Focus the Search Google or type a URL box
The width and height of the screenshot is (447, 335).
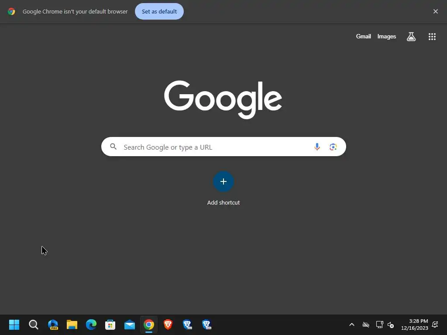[x=223, y=147]
